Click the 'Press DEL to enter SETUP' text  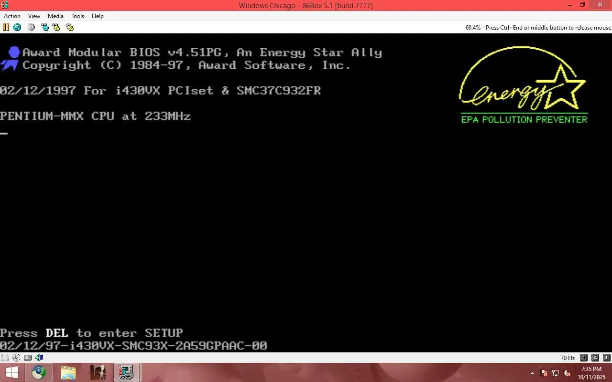[91, 333]
